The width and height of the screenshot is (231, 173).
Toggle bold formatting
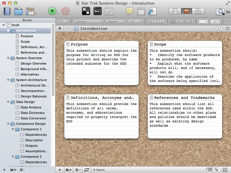pos(150,21)
